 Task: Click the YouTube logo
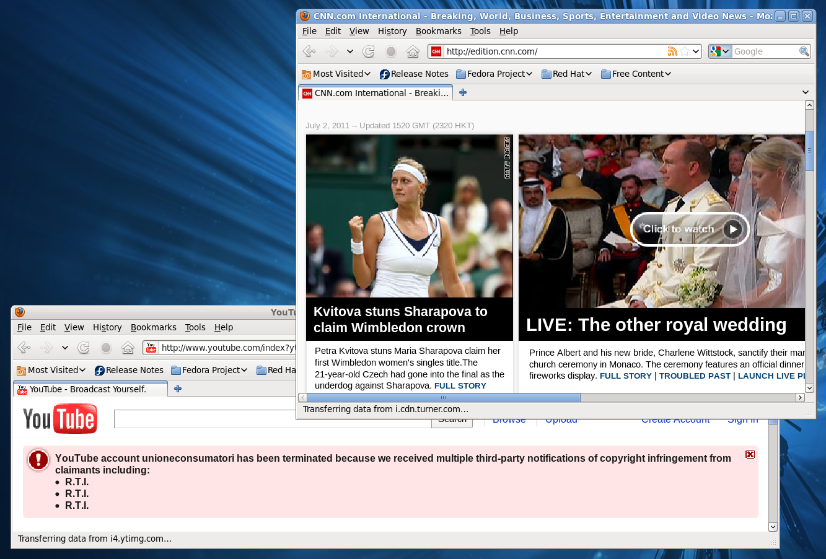click(60, 419)
